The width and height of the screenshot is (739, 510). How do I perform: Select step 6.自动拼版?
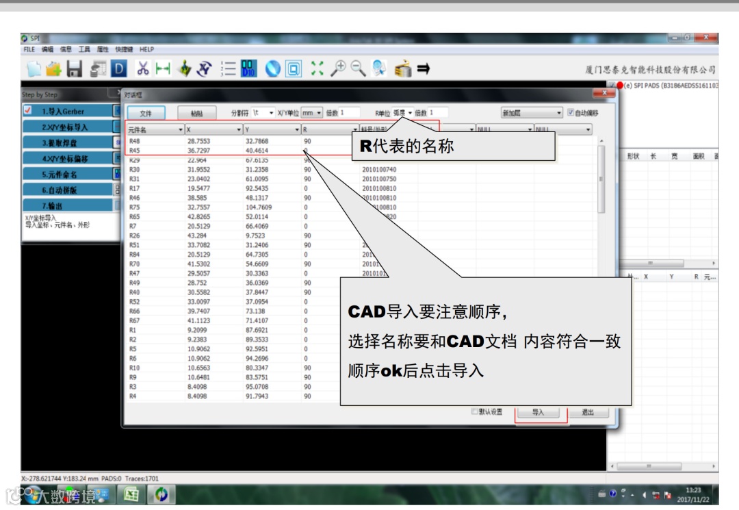[x=68, y=190]
